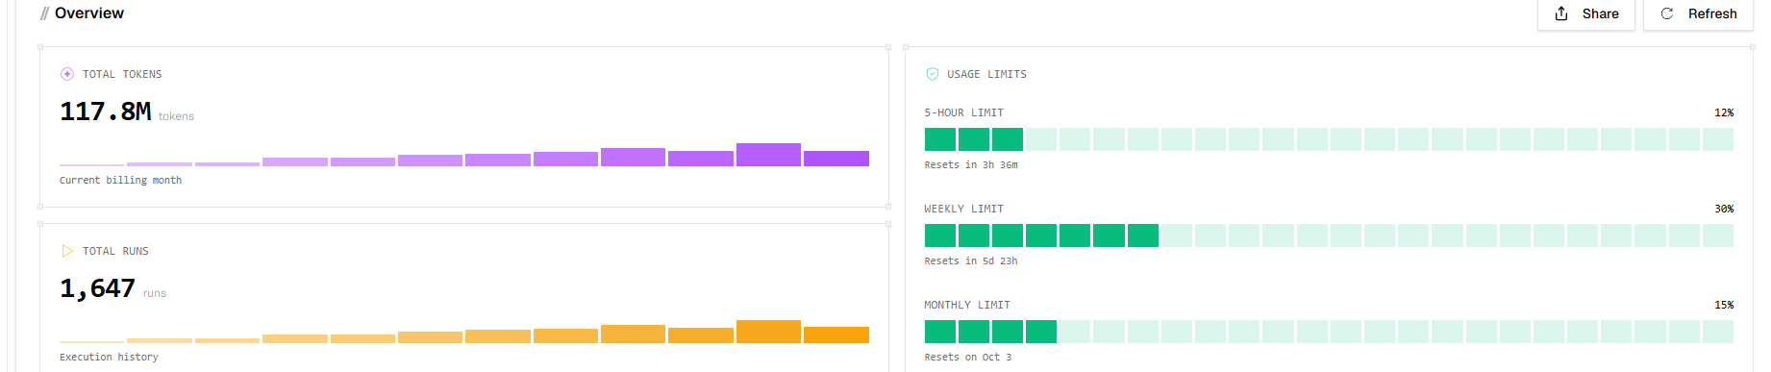
Task: Refresh the overview dashboard
Action: [1699, 14]
